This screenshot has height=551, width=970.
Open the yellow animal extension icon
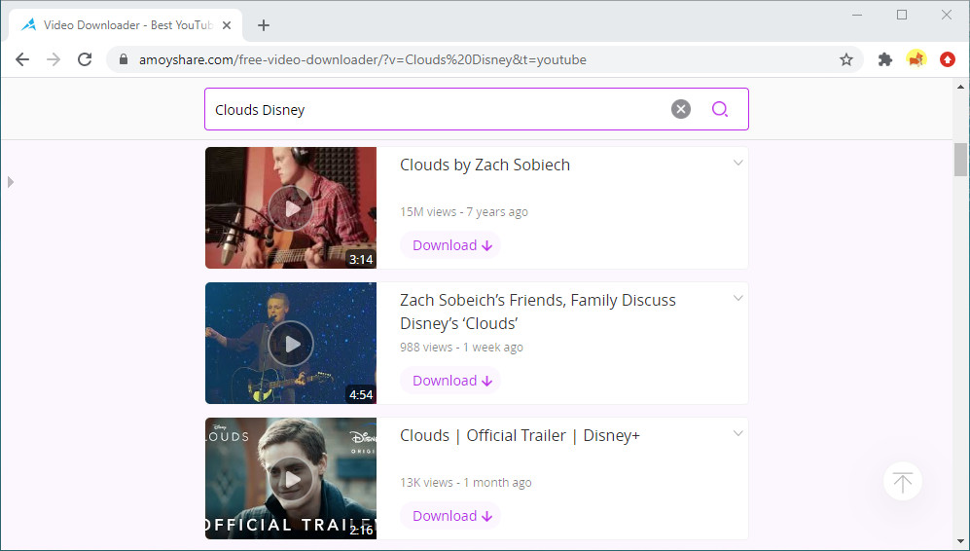point(916,59)
